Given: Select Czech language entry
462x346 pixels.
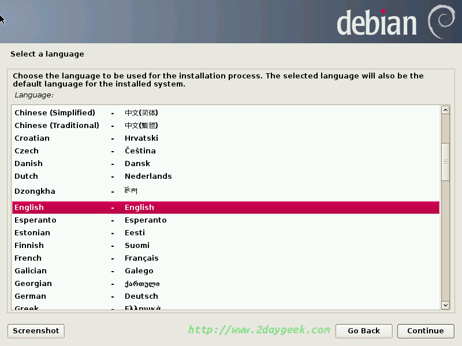Looking at the screenshot, I should (225, 151).
